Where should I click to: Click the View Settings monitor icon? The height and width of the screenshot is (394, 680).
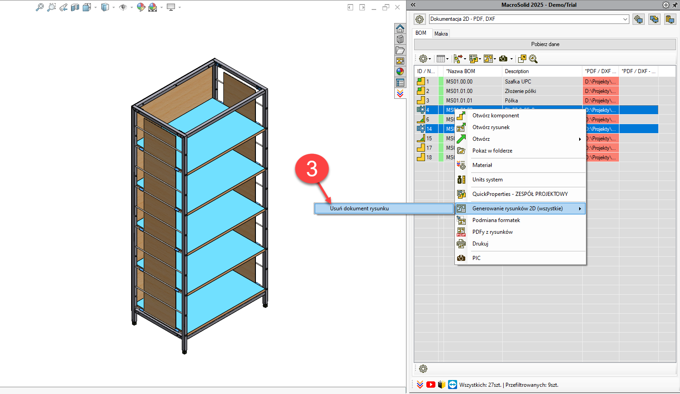click(171, 7)
